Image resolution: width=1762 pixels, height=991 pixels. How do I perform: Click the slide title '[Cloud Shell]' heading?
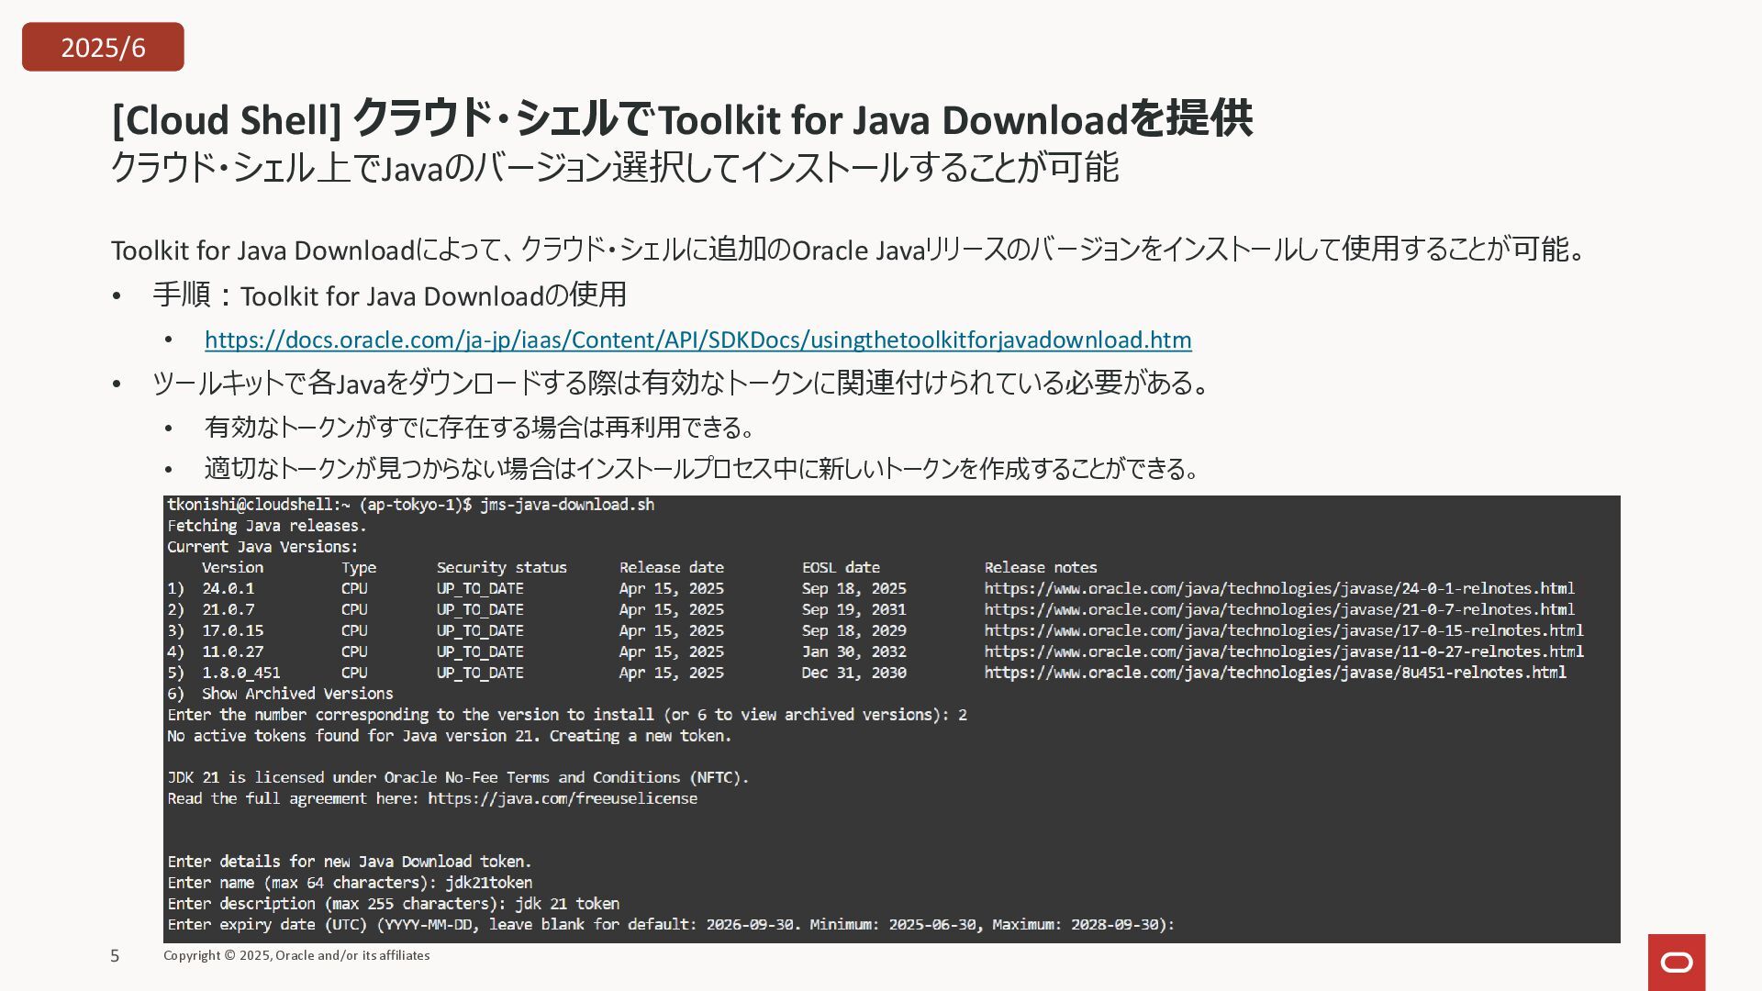682,119
